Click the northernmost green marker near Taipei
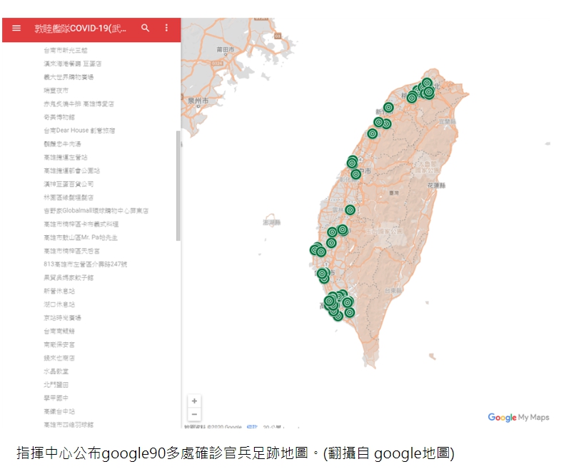Image resolution: width=571 pixels, height=474 pixels. pyautogui.click(x=427, y=83)
